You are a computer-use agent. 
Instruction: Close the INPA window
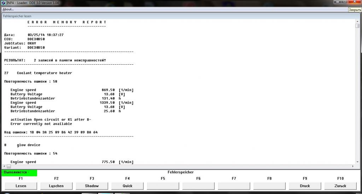click(355, 2)
